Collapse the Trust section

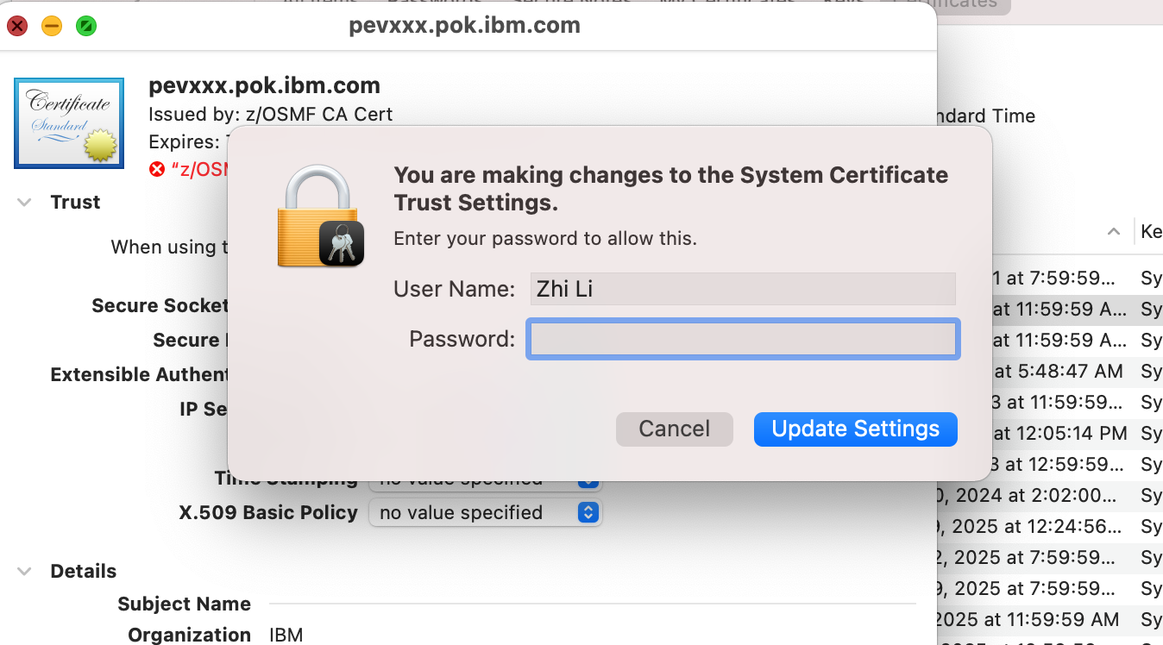pyautogui.click(x=25, y=203)
